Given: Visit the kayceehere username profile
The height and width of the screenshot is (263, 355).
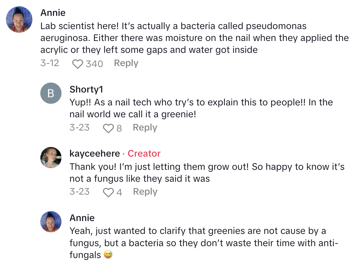Looking at the screenshot, I should click(x=95, y=154).
